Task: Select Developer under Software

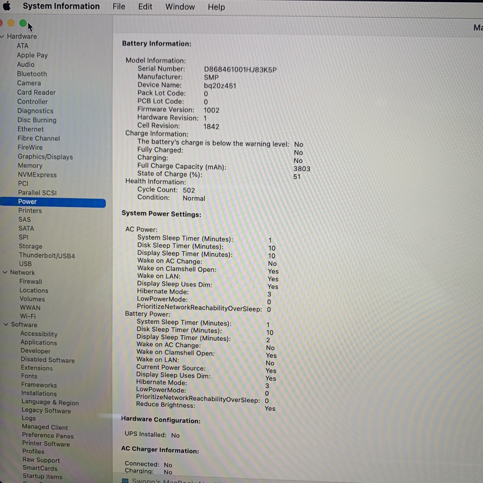Action: [x=35, y=351]
